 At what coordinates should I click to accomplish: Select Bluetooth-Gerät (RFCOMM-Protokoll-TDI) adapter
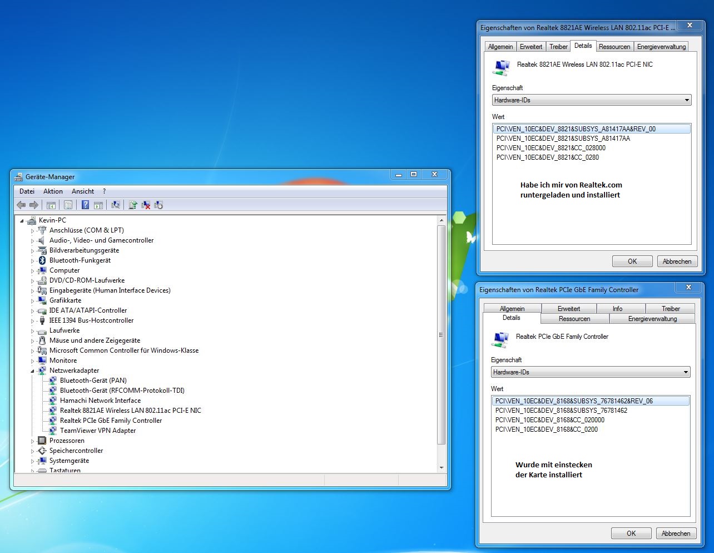pos(122,391)
